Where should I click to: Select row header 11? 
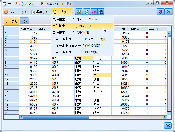tap(11, 75)
